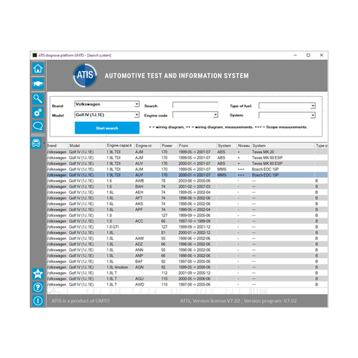The height and width of the screenshot is (358, 358).
Task: Select Bosch EDC 15P row with AJM
Action: click(187, 169)
